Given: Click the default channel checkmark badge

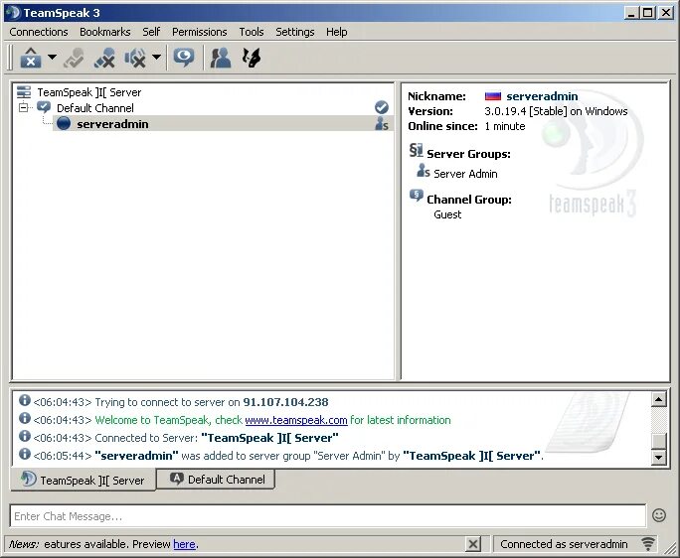Looking at the screenshot, I should point(382,107).
